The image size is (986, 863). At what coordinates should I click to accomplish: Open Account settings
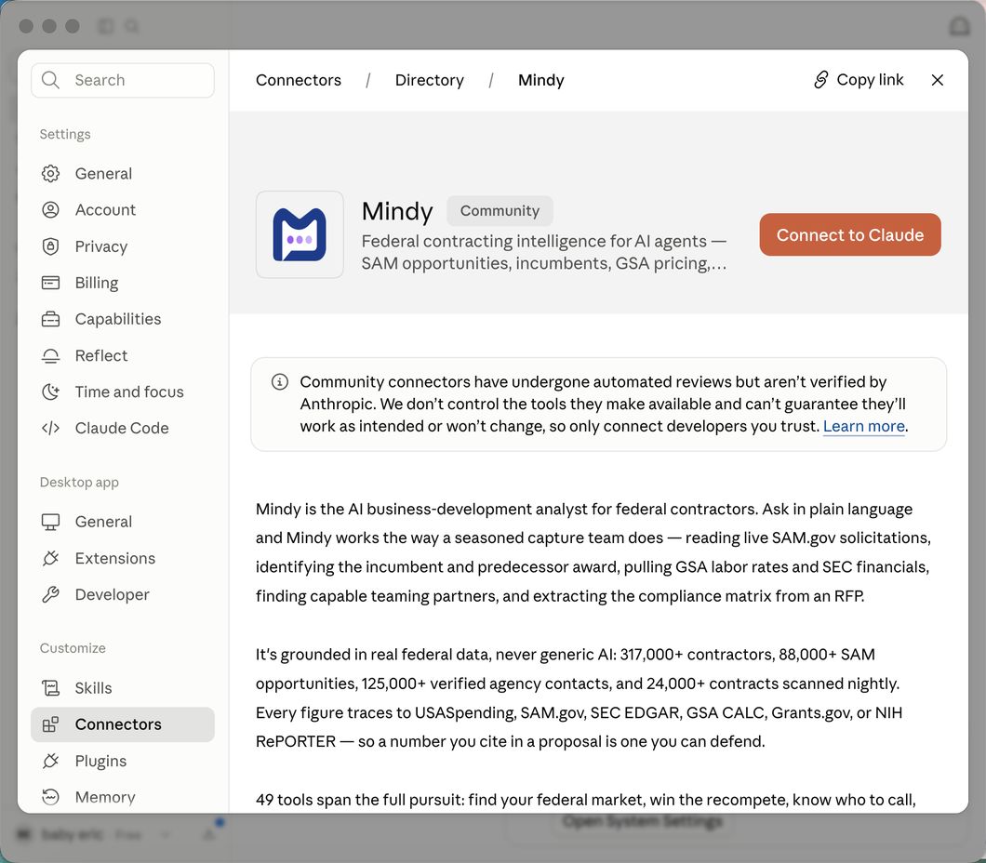123,210
